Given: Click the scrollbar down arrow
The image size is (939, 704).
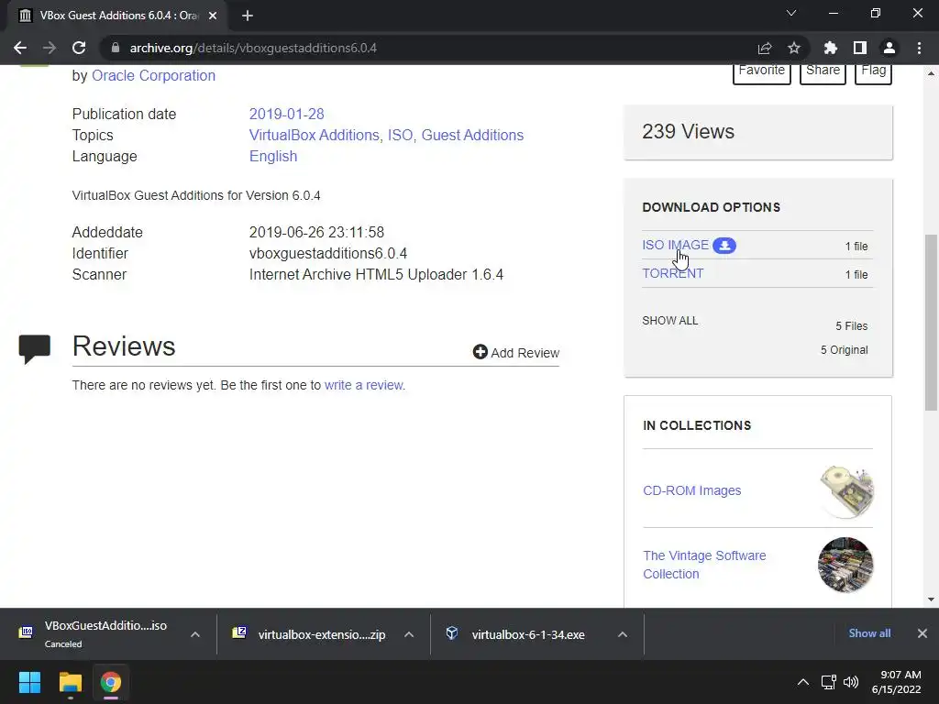Looking at the screenshot, I should (x=931, y=599).
